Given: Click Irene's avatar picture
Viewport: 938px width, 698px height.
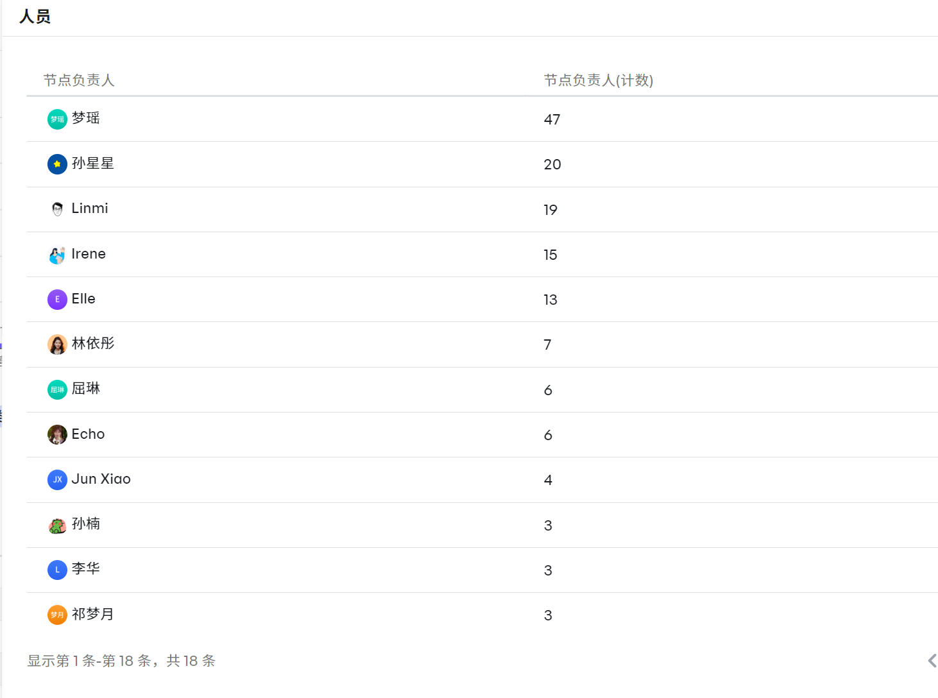Looking at the screenshot, I should pyautogui.click(x=57, y=255).
